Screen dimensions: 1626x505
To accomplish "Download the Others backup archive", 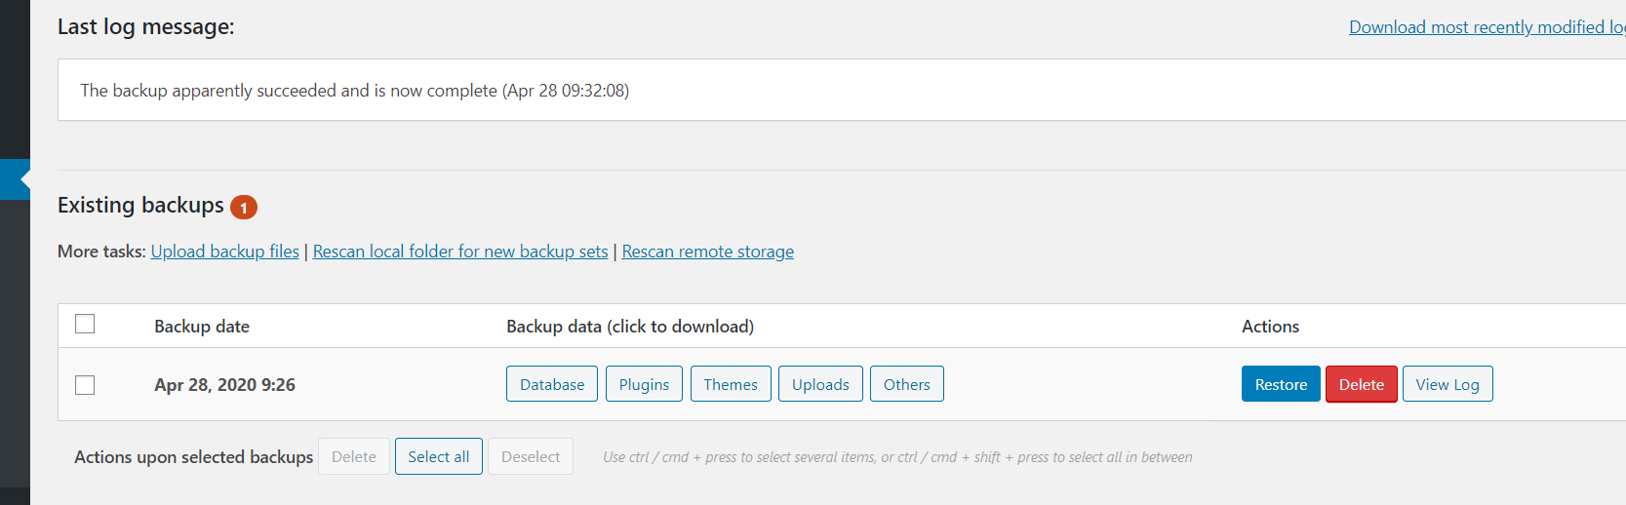I will pyautogui.click(x=907, y=384).
